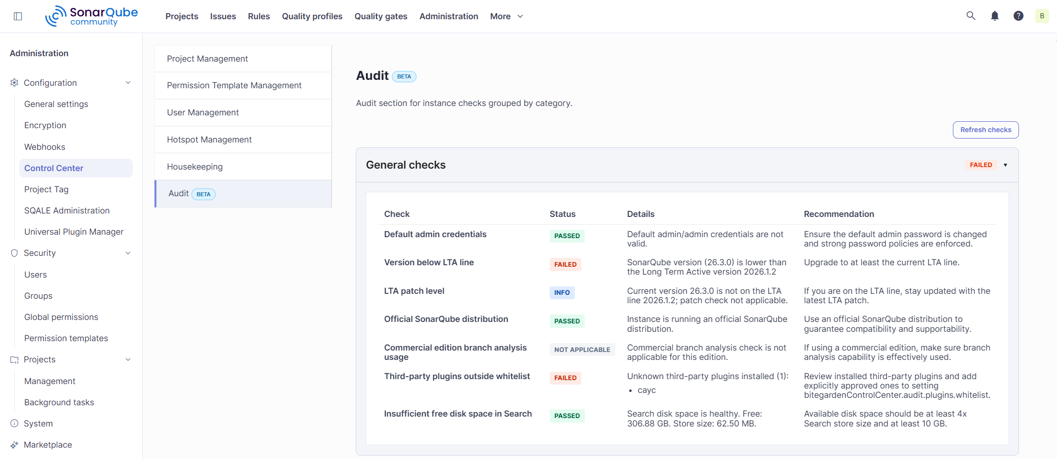Open Quality gates in the top navigation
This screenshot has height=459, width=1057.
[381, 16]
